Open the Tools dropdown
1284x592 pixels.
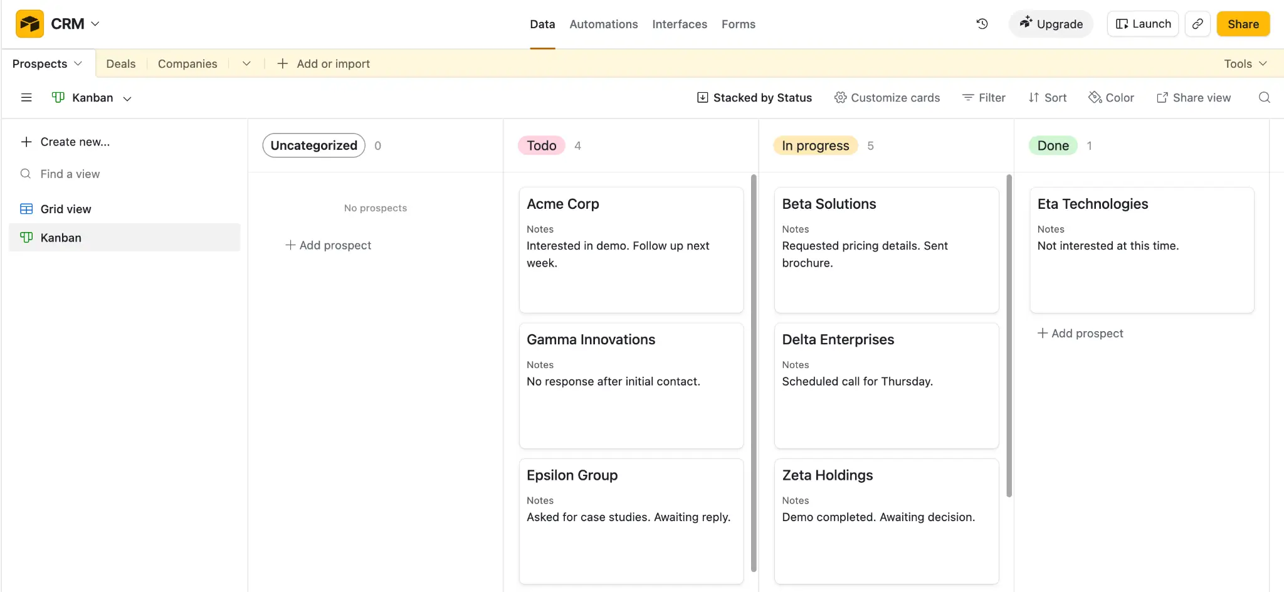tap(1245, 63)
